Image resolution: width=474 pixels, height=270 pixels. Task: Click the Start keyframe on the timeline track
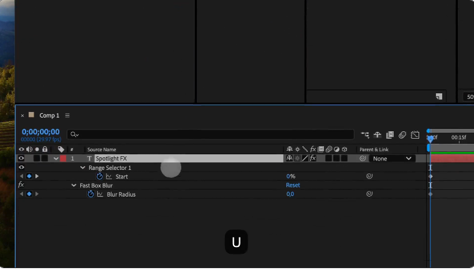(430, 177)
